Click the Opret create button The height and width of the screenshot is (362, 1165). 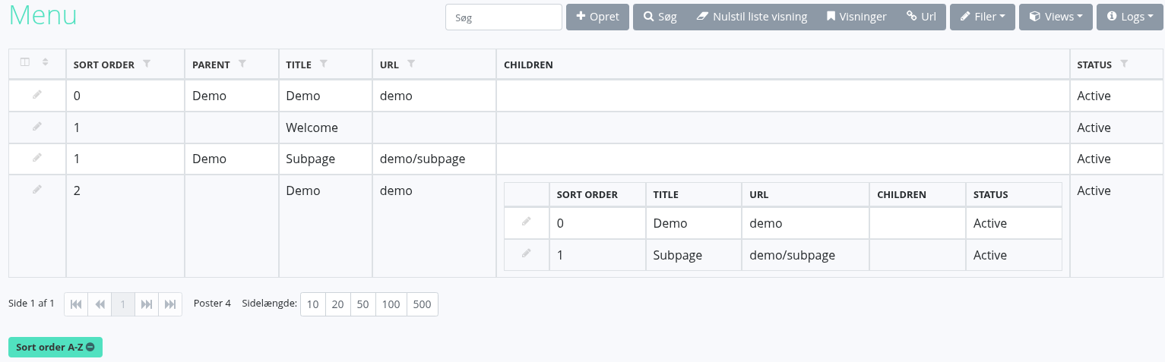point(597,17)
